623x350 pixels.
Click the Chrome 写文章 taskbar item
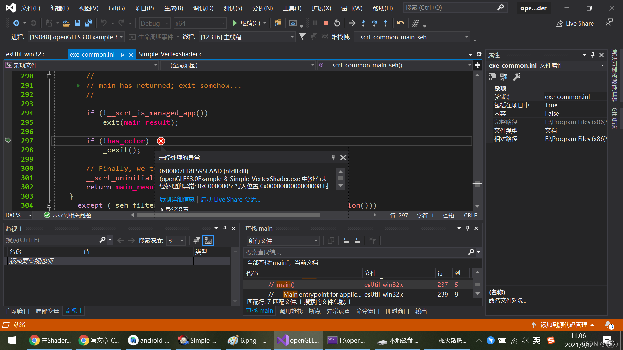click(x=99, y=340)
